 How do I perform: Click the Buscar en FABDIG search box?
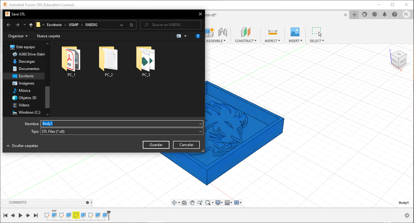click(171, 25)
